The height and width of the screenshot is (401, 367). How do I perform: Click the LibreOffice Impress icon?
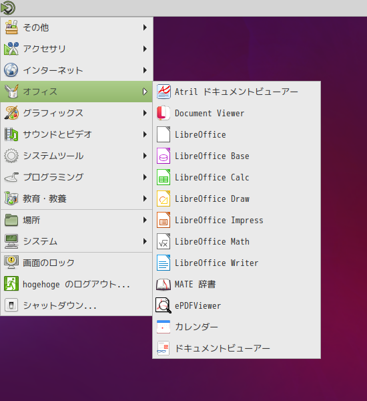163,220
